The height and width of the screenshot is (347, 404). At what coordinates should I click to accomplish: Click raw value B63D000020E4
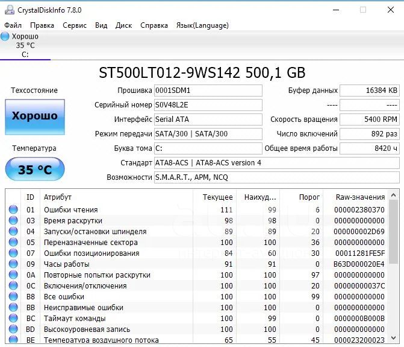coord(359,264)
